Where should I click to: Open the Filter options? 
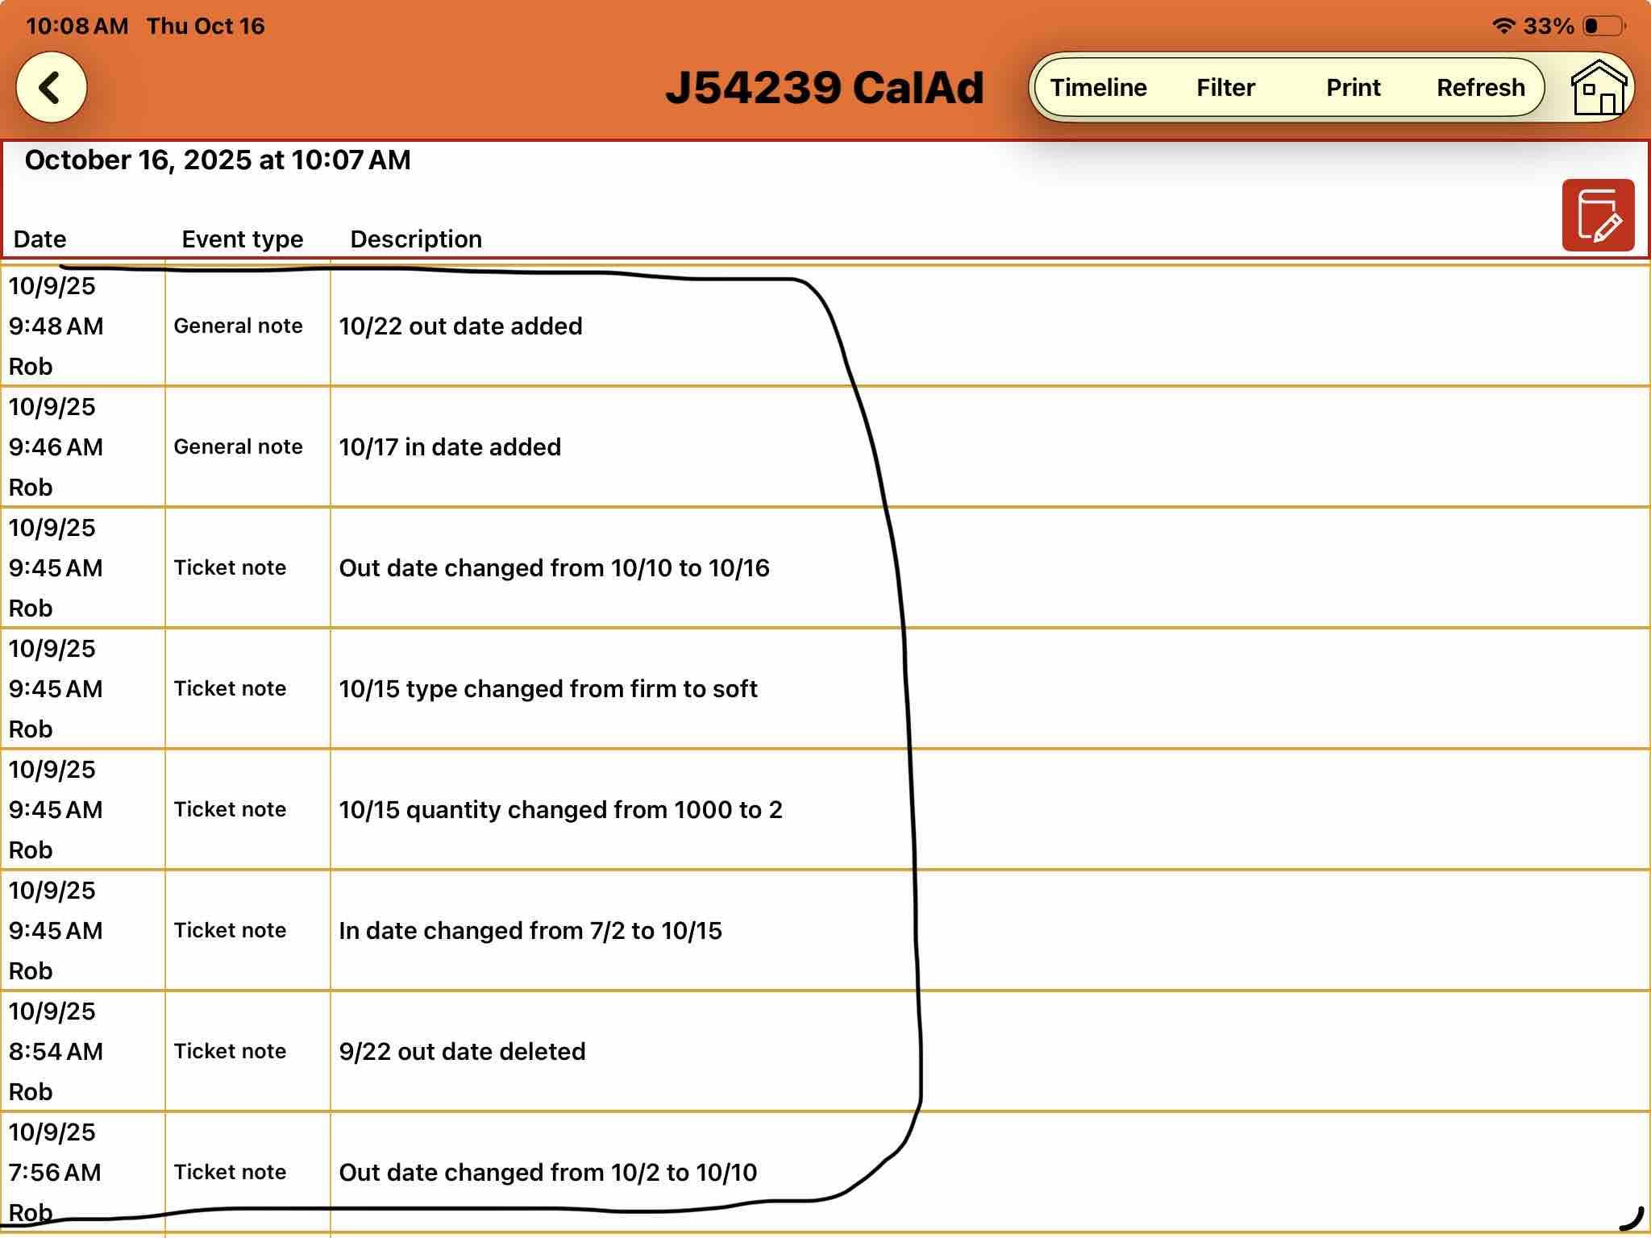pos(1225,88)
